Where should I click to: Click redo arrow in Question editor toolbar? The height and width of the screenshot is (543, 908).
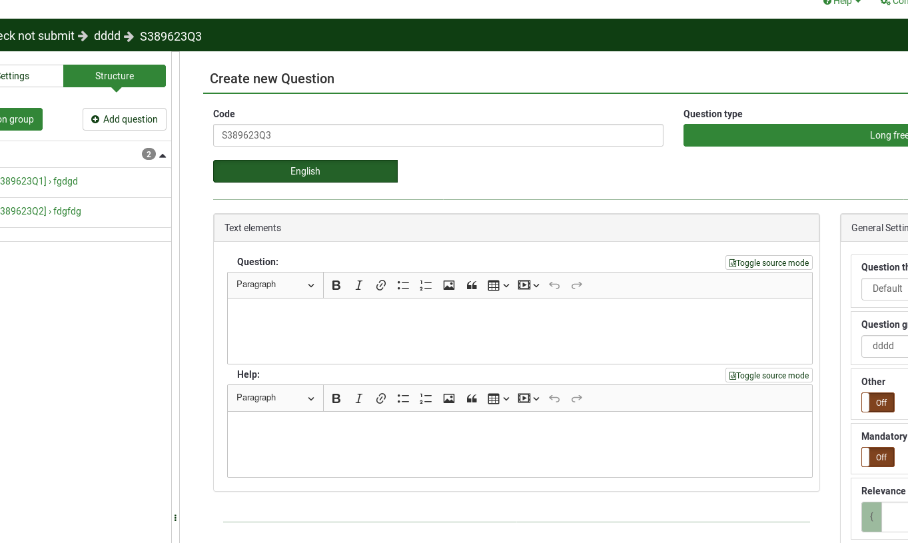click(x=577, y=285)
